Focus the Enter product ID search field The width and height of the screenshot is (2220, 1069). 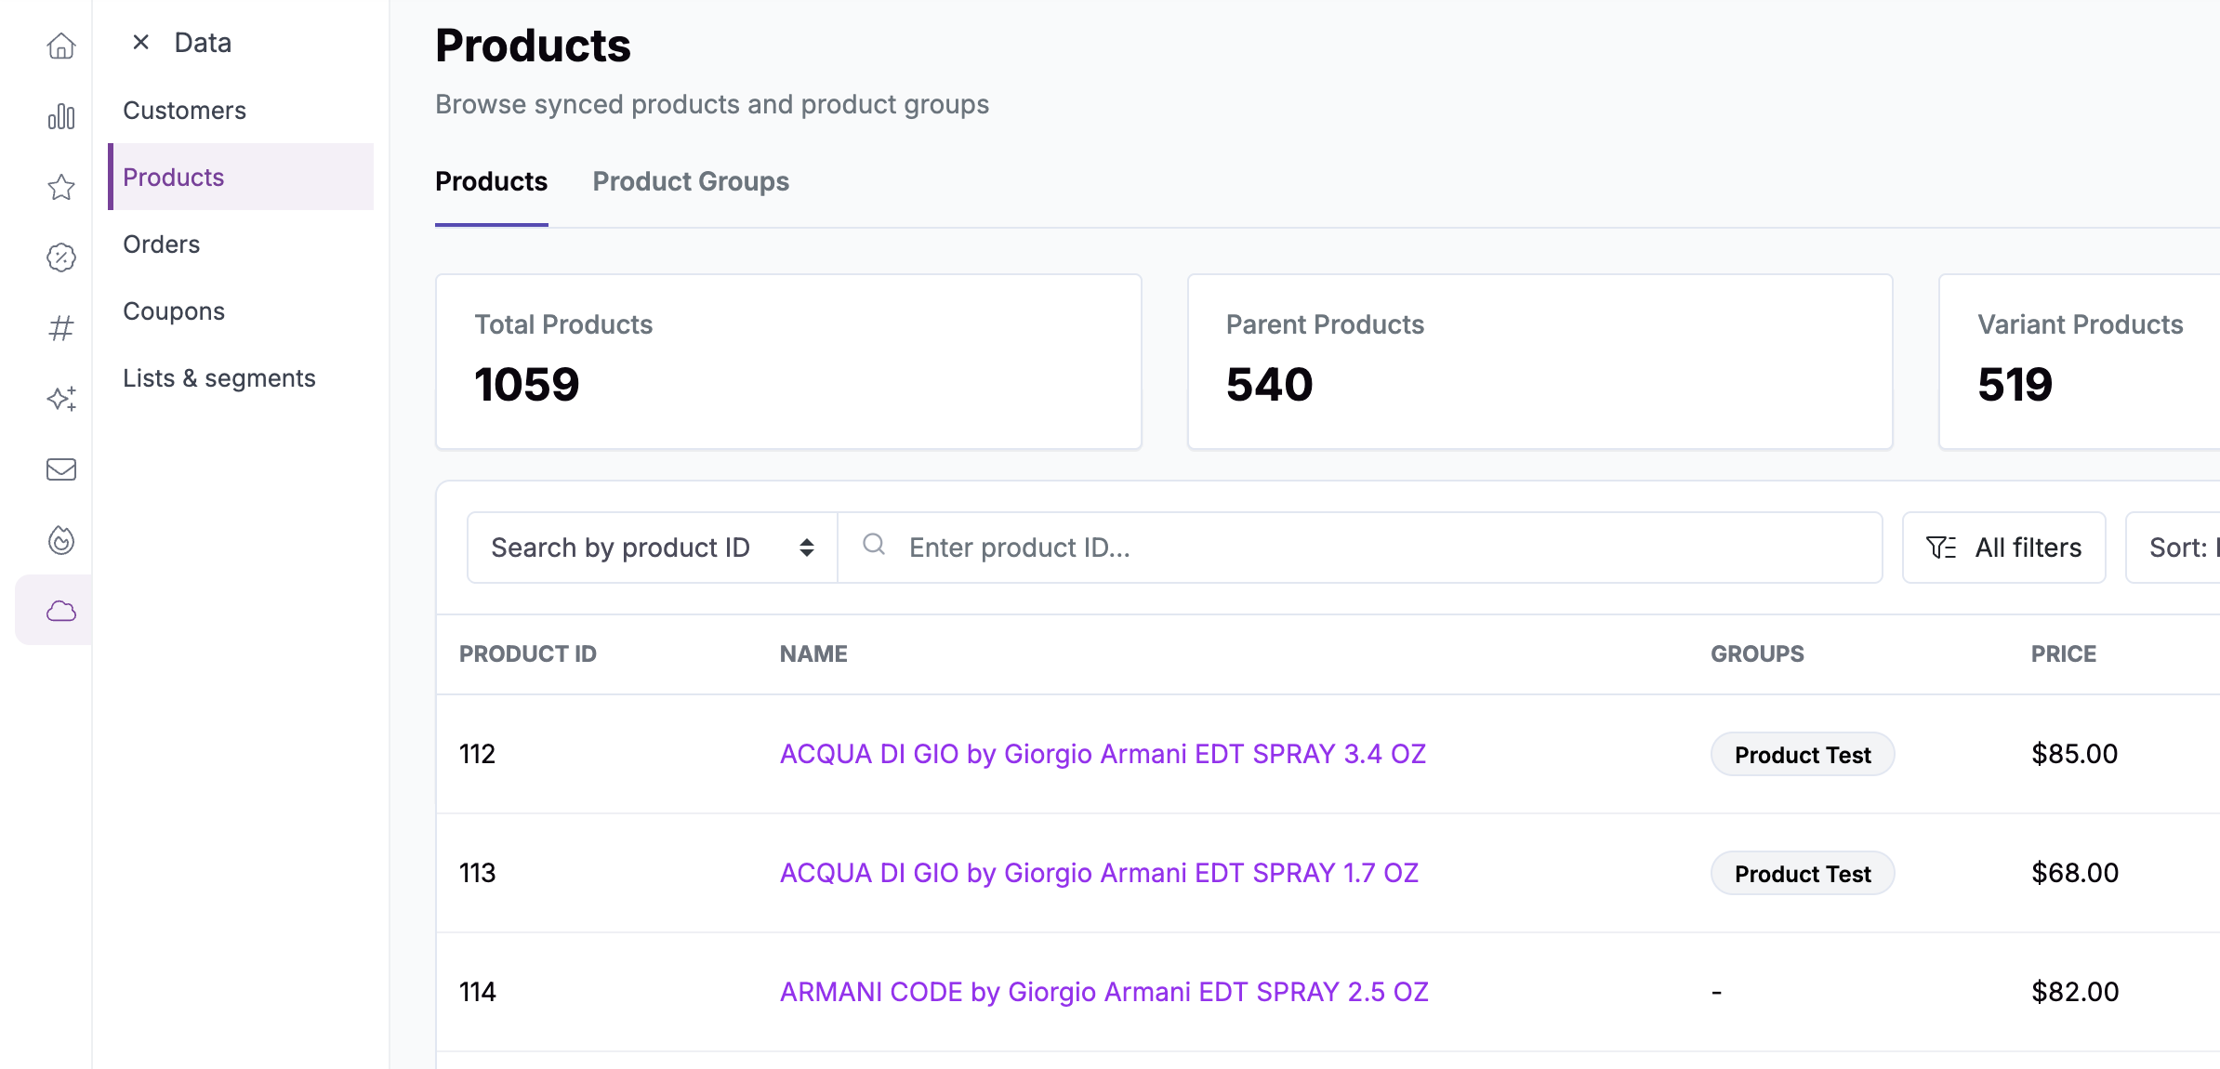coord(1360,548)
